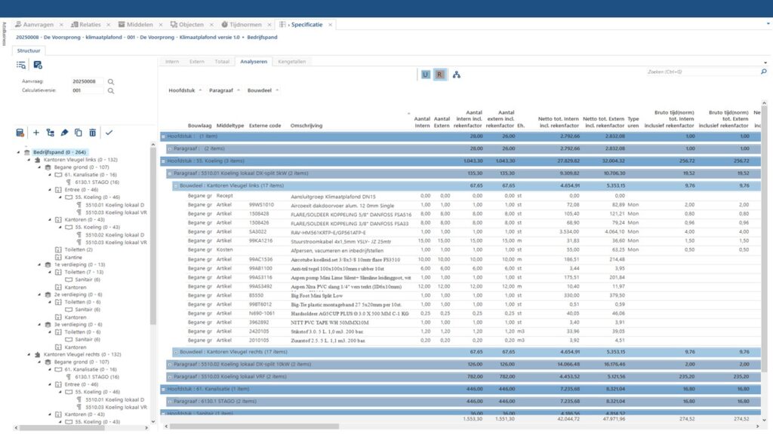Switch to the Kengetallen tab
Image resolution: width=773 pixels, height=434 pixels.
[x=291, y=60]
